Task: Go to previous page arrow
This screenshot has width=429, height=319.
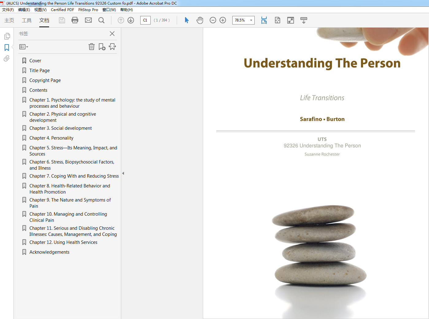Action: pos(121,20)
